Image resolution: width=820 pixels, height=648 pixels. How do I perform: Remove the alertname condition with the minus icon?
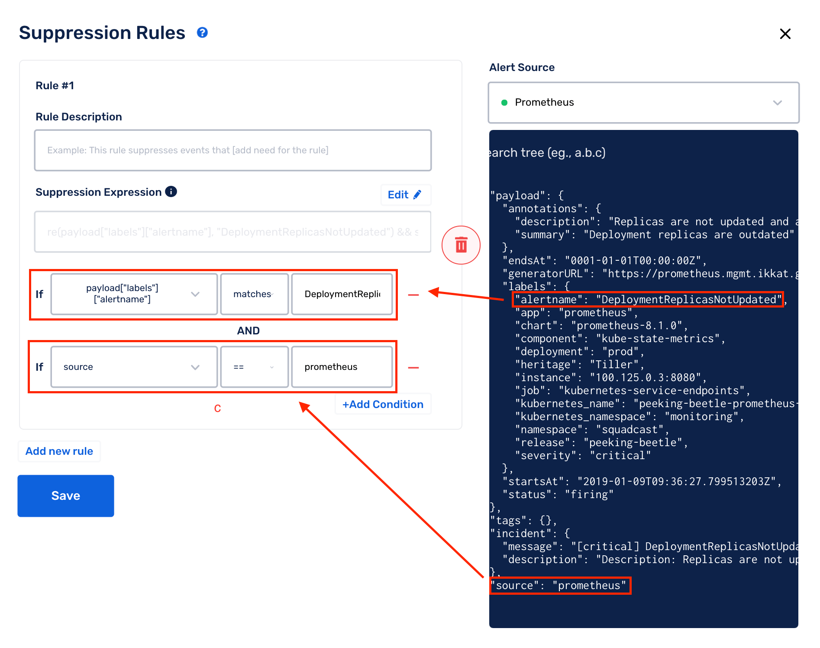[413, 295]
